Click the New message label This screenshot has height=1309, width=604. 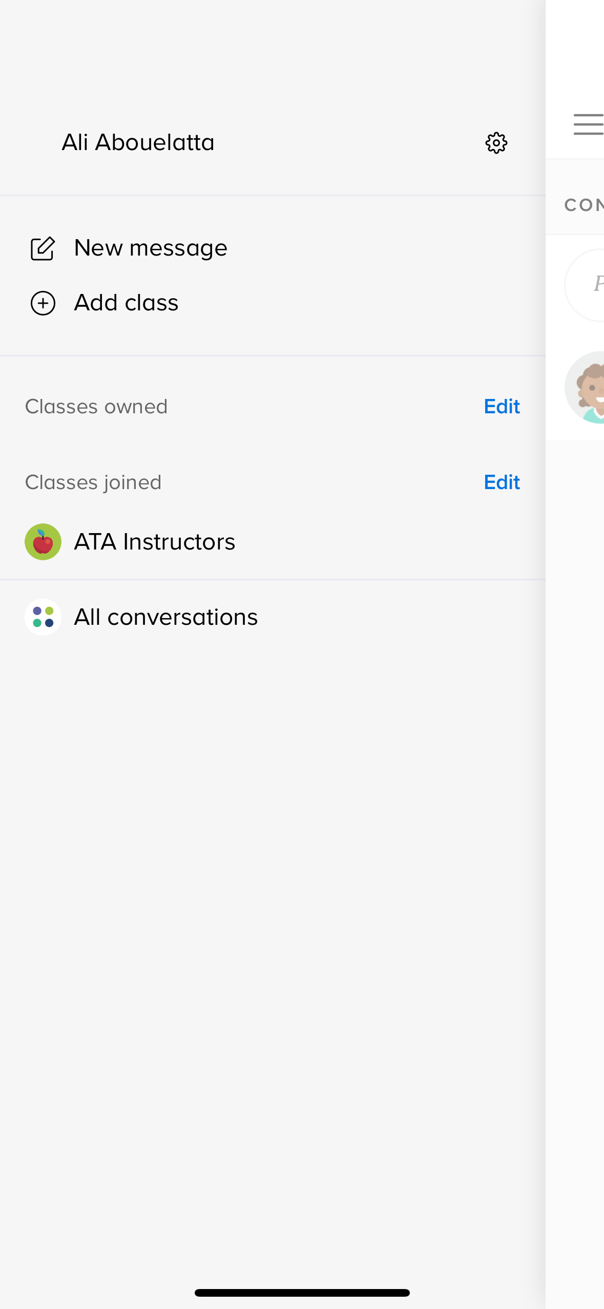(151, 247)
